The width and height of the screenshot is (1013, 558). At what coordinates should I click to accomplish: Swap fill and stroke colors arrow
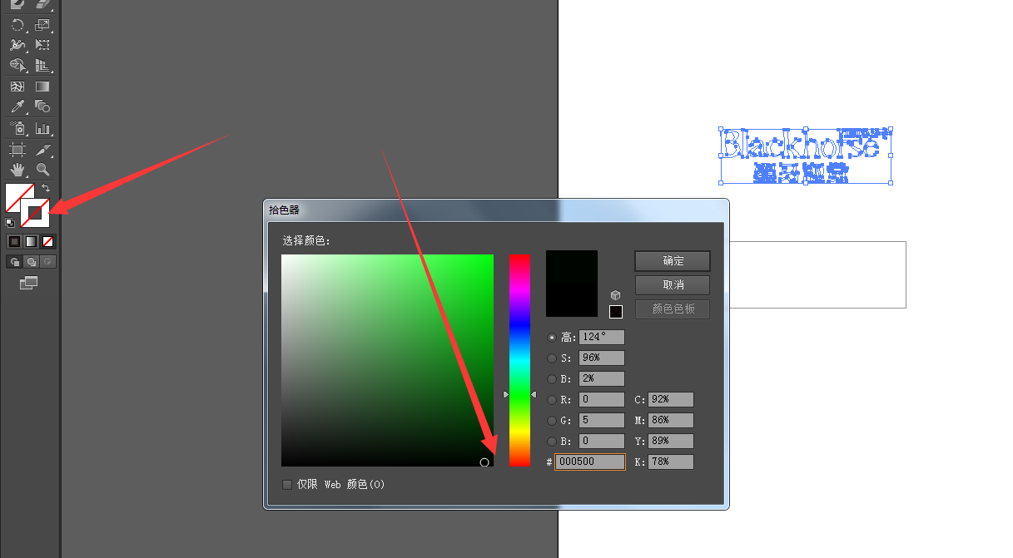click(x=46, y=189)
